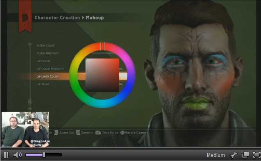Click the highlighted Lip Liner Color item
This screenshot has height=161, width=261.
[48, 77]
